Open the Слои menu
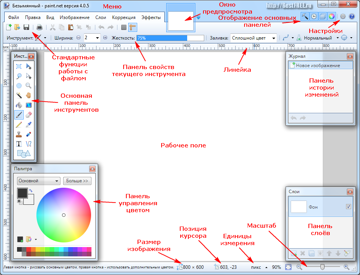The width and height of the screenshot is (360, 275). point(101,17)
